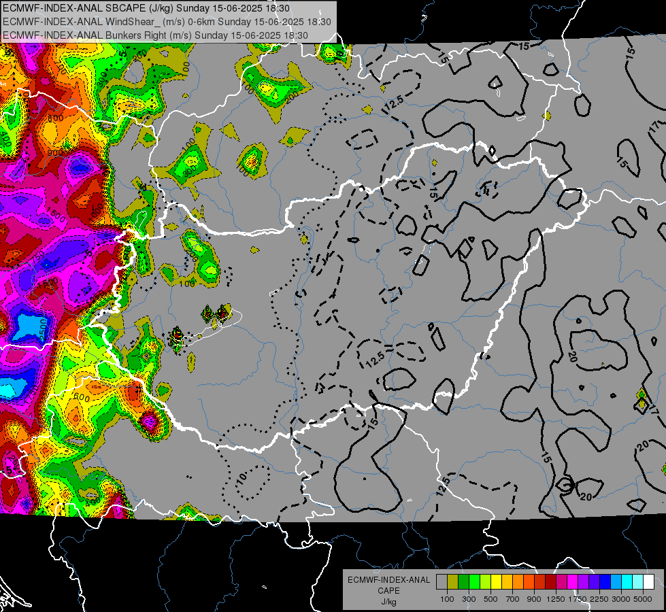Click the cyan swatch right of the 3000 tick
This screenshot has width=666, height=612.
pyautogui.click(x=627, y=582)
